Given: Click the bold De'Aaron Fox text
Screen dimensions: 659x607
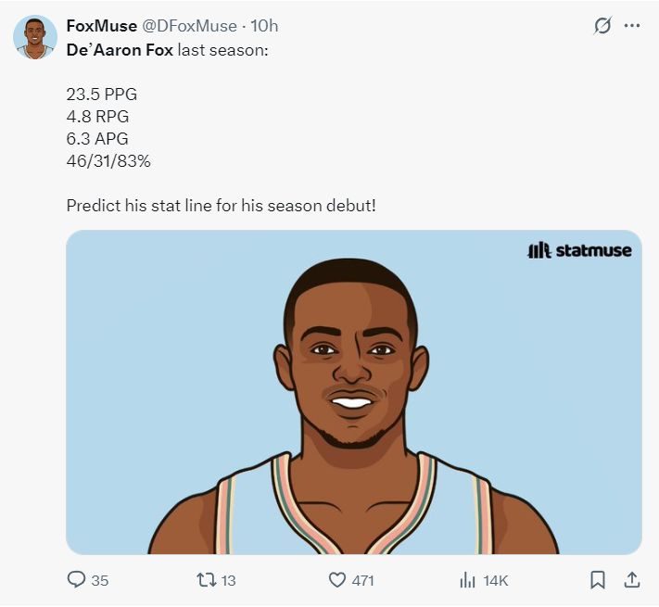Looking at the screenshot, I should pos(120,48).
